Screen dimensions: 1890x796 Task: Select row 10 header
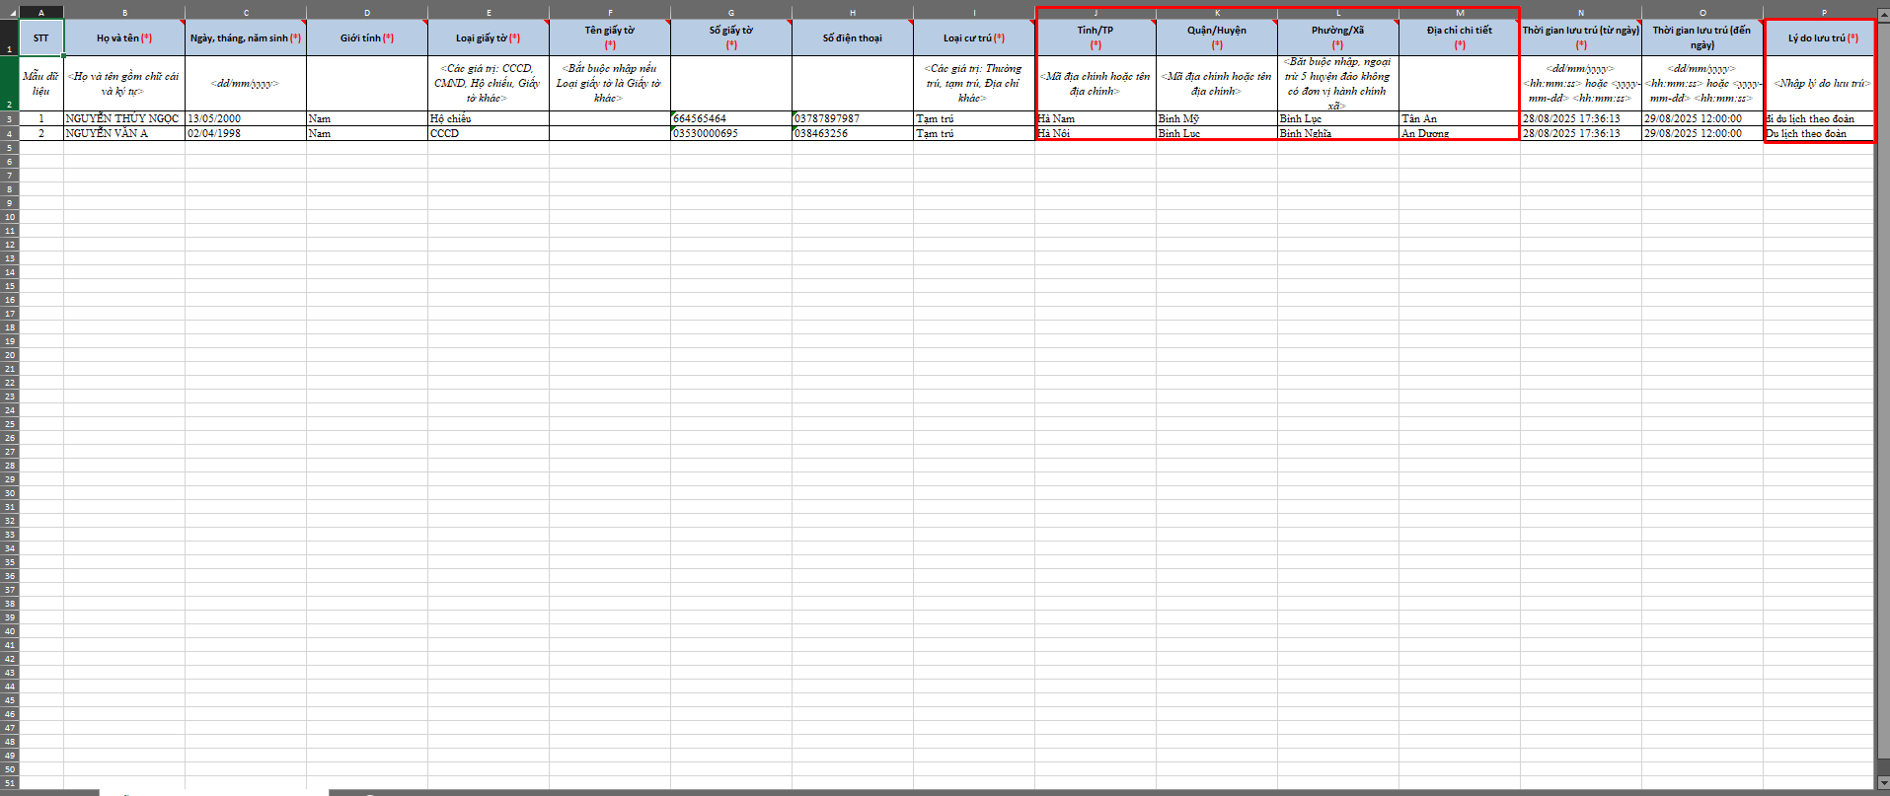(x=9, y=217)
